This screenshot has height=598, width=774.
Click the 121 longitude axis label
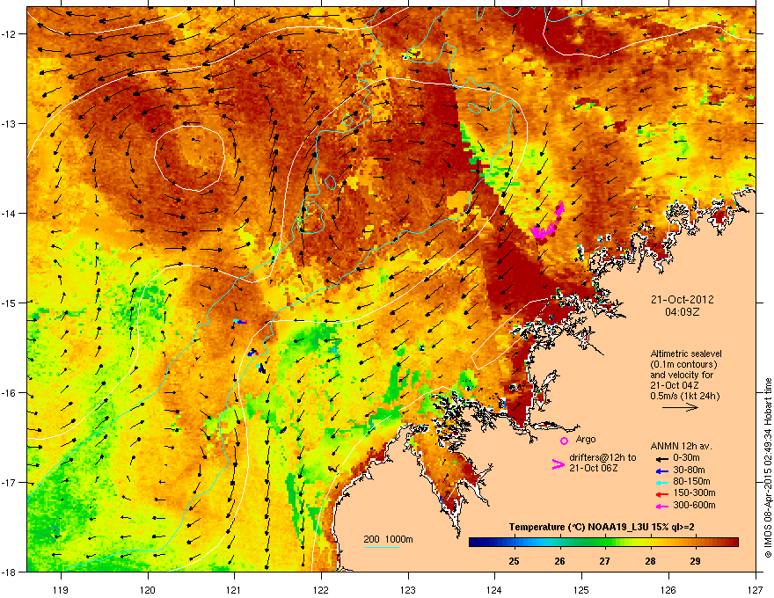(234, 590)
